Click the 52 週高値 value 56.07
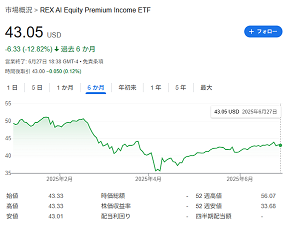The height and width of the screenshot is (227, 293). pos(268,196)
